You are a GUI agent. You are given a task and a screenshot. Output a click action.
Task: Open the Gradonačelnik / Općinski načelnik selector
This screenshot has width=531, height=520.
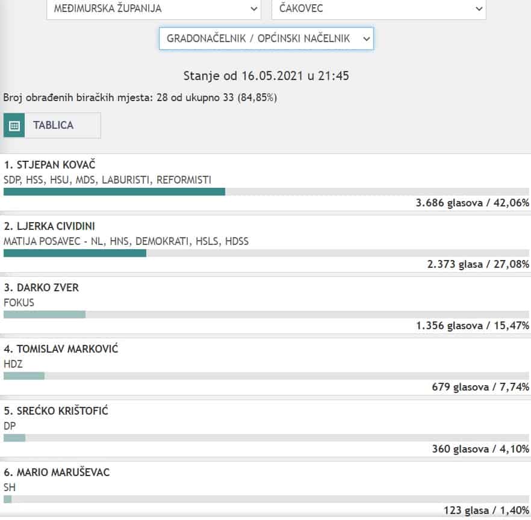pyautogui.click(x=266, y=39)
